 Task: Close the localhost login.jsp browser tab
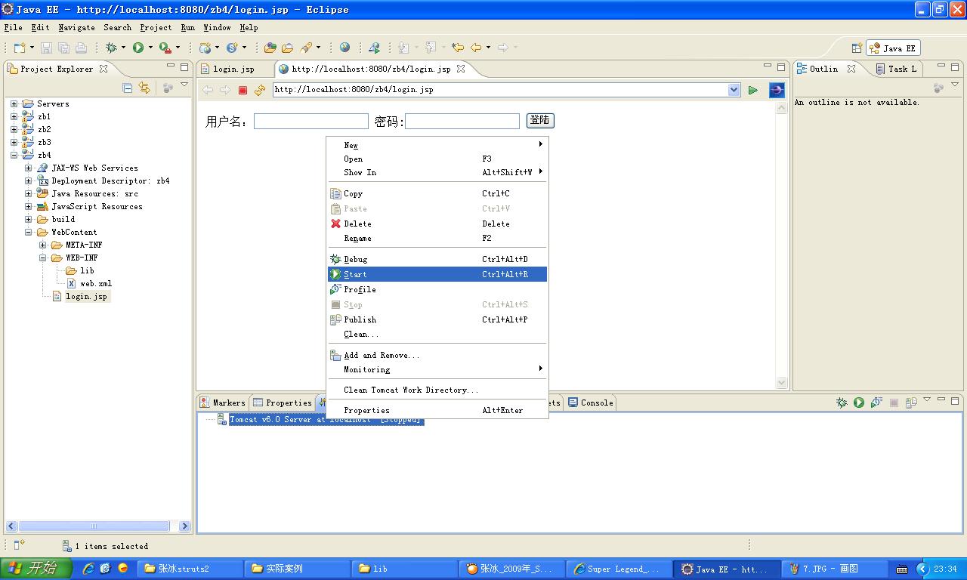pyautogui.click(x=461, y=69)
